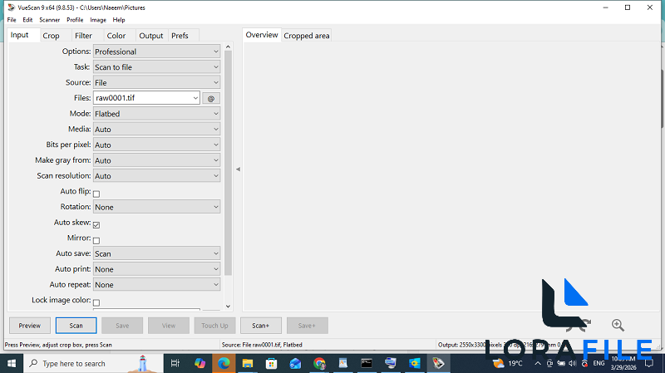665x373 pixels.
Task: Open the Auto repeat dropdown
Action: (x=156, y=285)
